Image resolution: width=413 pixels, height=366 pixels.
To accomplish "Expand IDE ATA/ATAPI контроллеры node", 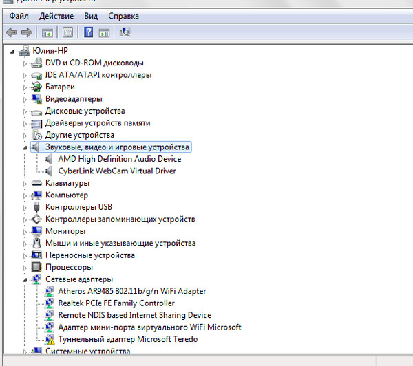I will [25, 76].
